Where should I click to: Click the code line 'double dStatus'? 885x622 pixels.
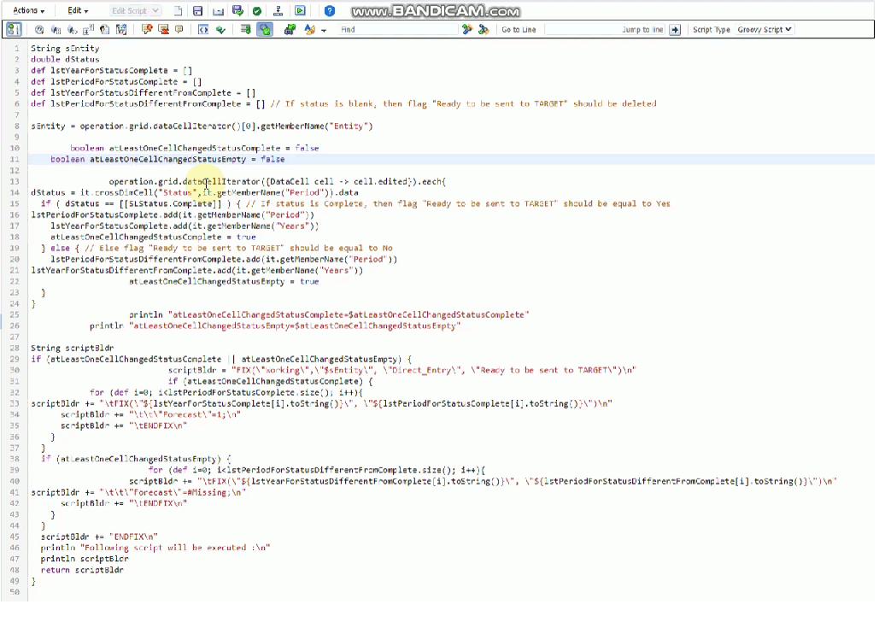(65, 59)
